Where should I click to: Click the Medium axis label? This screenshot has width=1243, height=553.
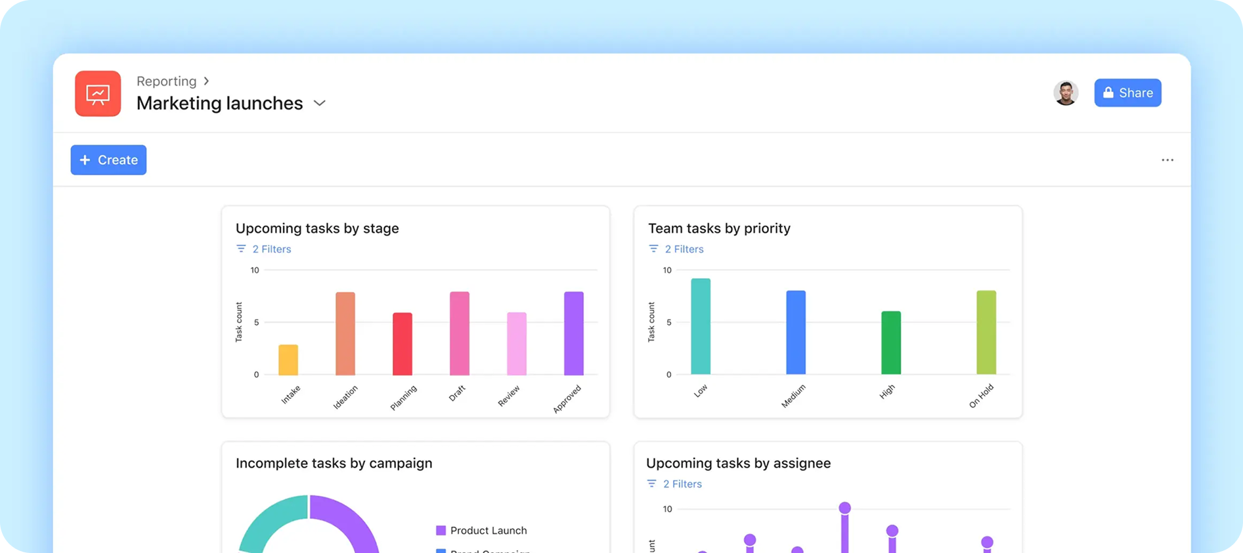tap(793, 396)
